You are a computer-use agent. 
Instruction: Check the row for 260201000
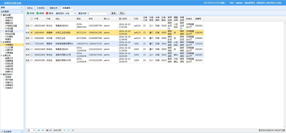click(x=31, y=49)
